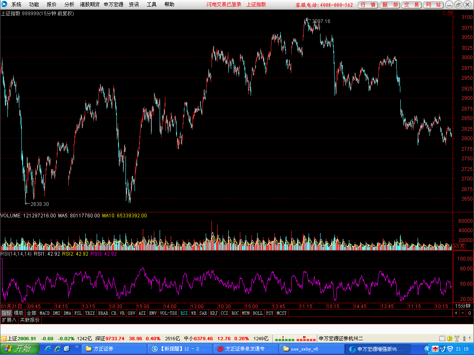Image resolution: width=474 pixels, height=355 pixels.
Task: Click the signal tower icon in the status bar
Action: 457,339
